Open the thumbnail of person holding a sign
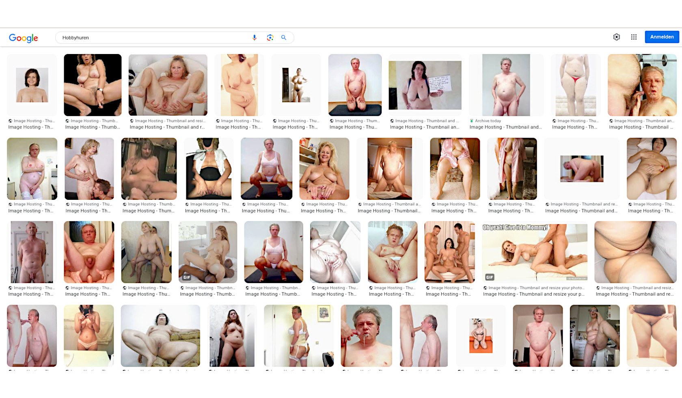682x398 pixels. pos(425,85)
